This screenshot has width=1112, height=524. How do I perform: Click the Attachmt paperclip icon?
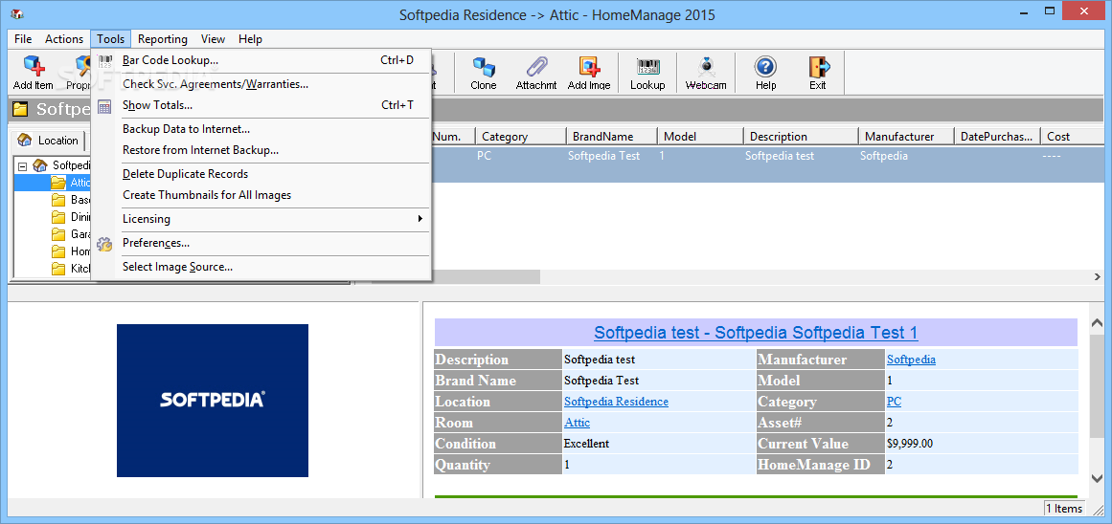coord(536,67)
